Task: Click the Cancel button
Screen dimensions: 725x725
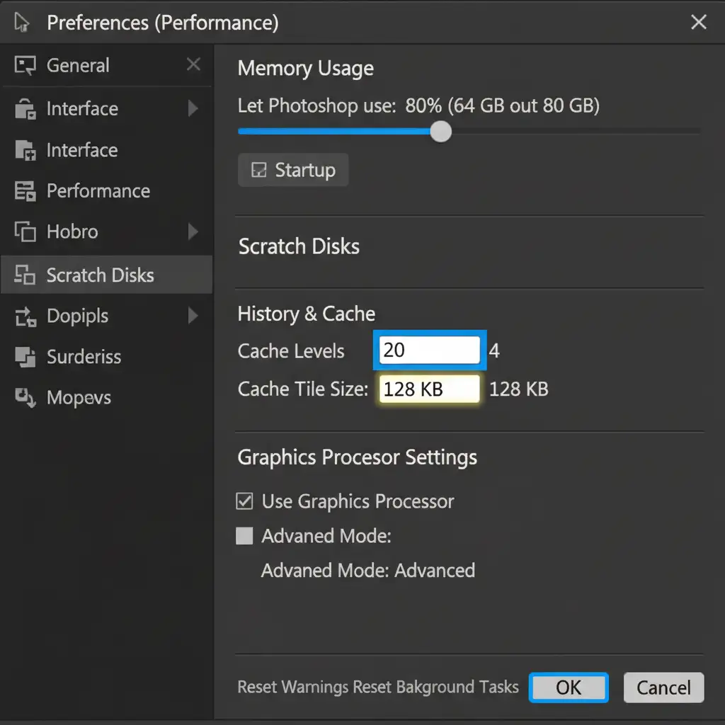Action: (663, 687)
